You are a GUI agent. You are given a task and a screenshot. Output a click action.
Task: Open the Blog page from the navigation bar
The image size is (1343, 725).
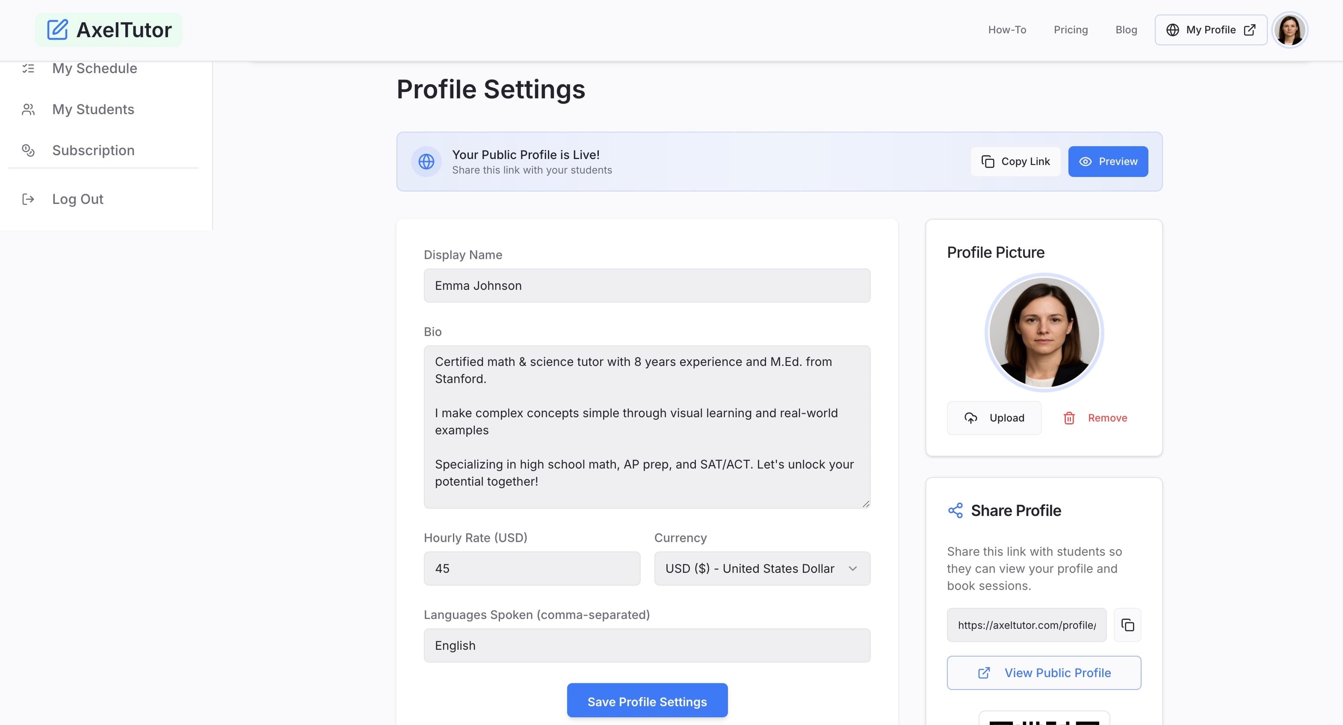tap(1126, 29)
